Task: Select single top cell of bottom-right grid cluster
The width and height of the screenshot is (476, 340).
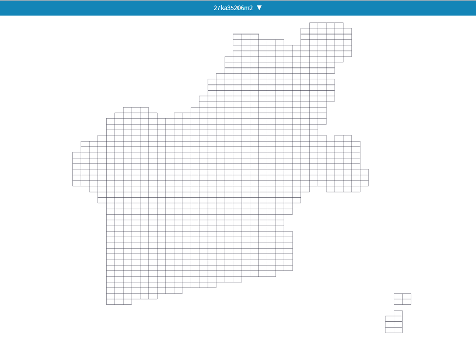Action: pyautogui.click(x=398, y=313)
